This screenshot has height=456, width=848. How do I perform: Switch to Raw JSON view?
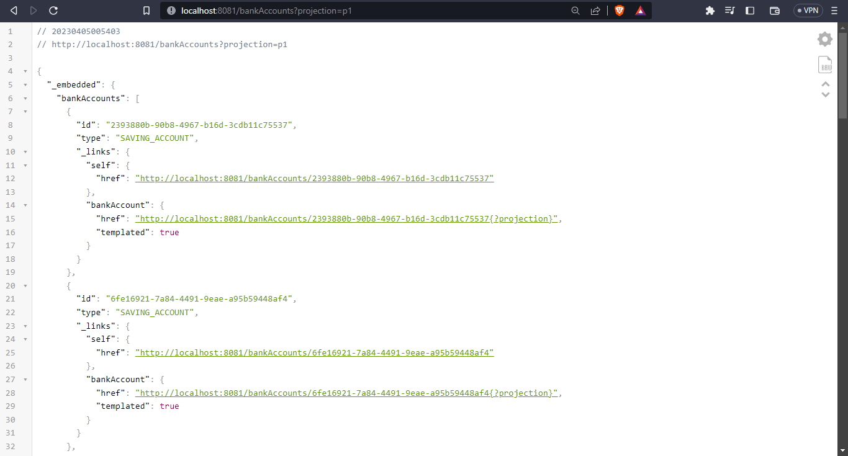point(825,64)
